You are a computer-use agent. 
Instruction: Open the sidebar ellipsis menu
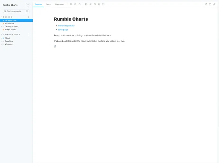[x=28, y=5]
